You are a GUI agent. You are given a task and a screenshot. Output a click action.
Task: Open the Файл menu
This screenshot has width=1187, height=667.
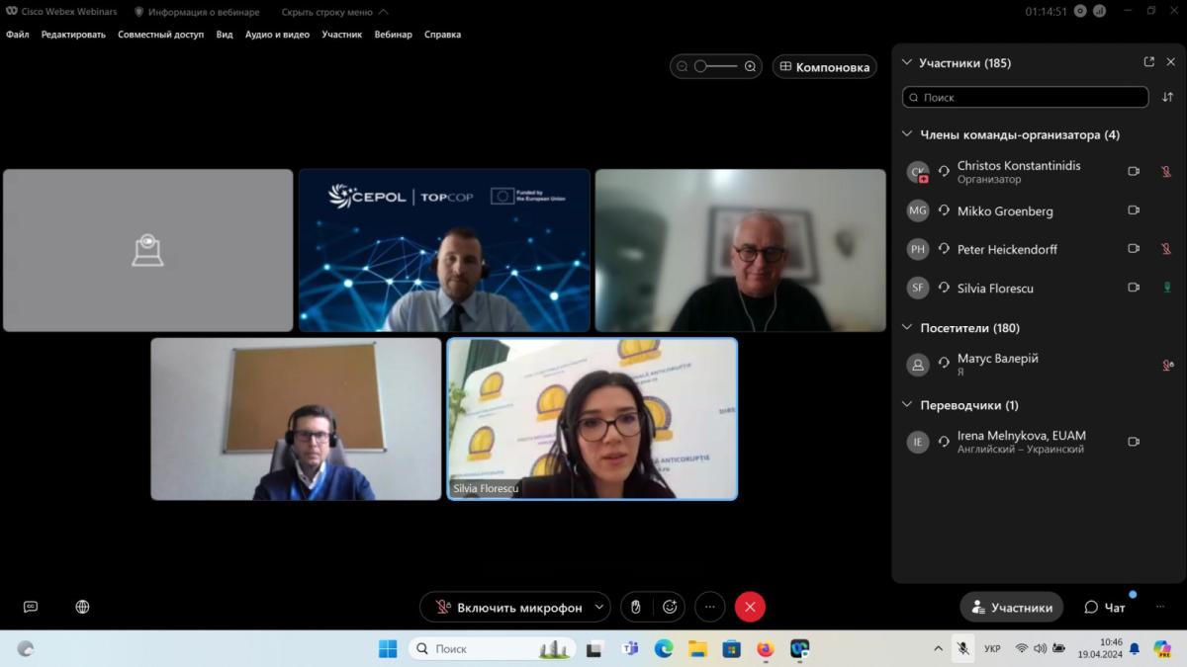click(x=18, y=35)
